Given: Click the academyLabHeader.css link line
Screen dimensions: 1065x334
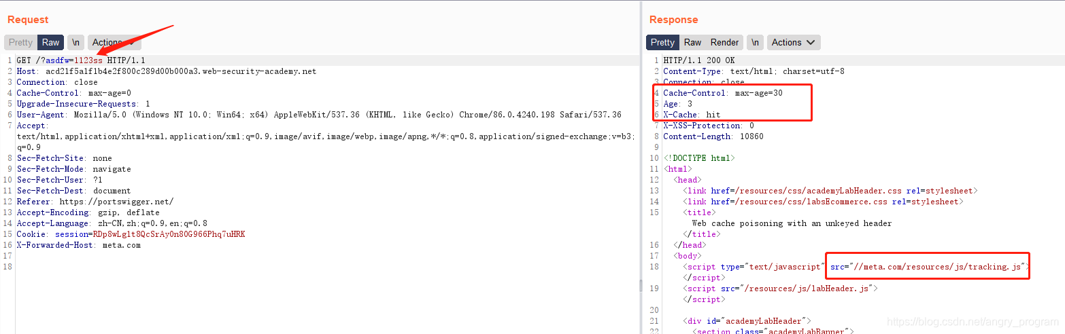Looking at the screenshot, I should pos(830,191).
